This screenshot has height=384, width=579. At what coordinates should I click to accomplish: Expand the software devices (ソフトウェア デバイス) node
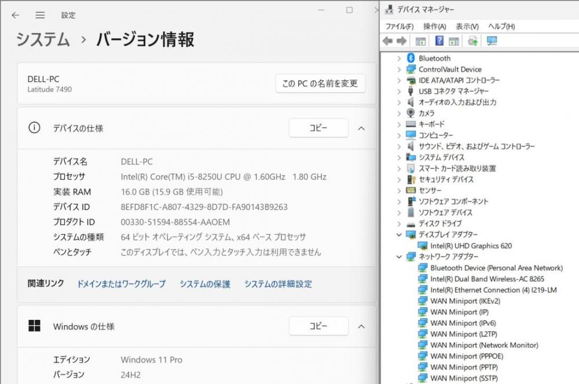point(399,212)
